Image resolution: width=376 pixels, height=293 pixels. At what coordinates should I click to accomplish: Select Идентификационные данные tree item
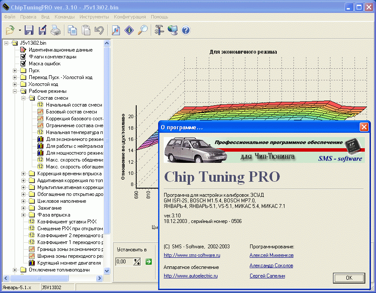coord(61,50)
